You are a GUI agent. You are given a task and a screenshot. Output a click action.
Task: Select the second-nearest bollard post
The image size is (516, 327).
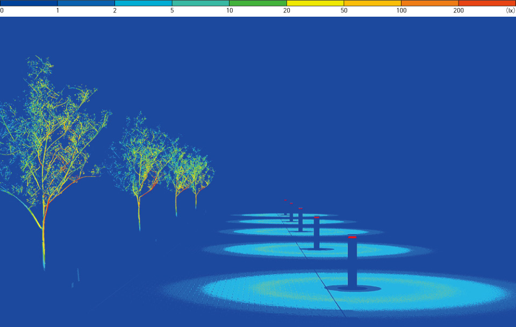317,234
